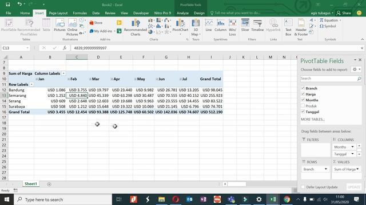Insert a Column sparkline

coord(220,25)
